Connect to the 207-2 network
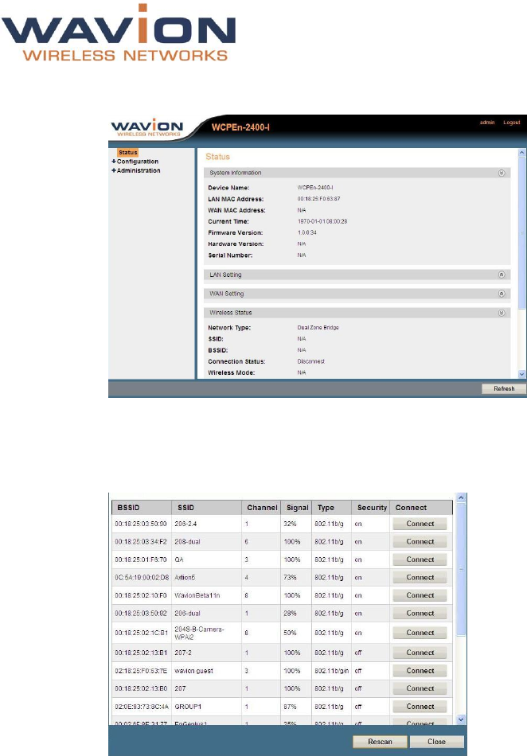Screen dimensions: 527x756 click(x=420, y=653)
